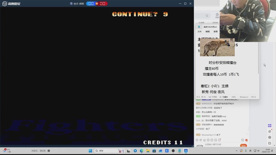Open File Explorer from taskbar
Screen dimensions: 276x155
tap(148, 151)
